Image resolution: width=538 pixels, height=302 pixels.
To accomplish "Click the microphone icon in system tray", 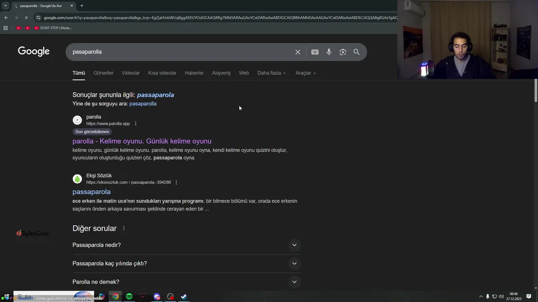I will coord(488,297).
